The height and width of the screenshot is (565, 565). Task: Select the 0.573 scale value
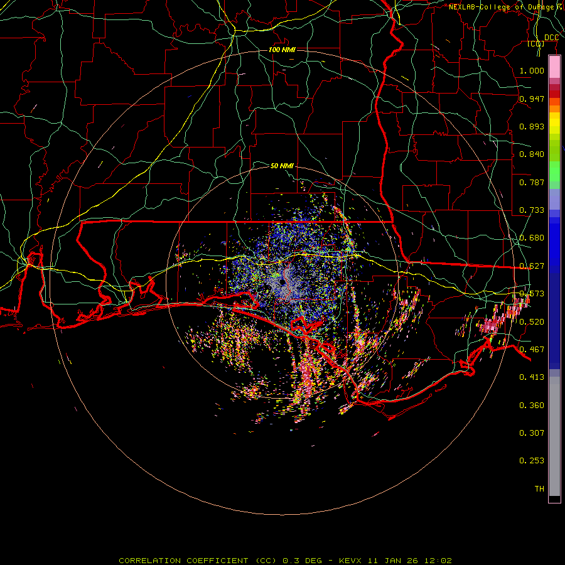(x=532, y=294)
